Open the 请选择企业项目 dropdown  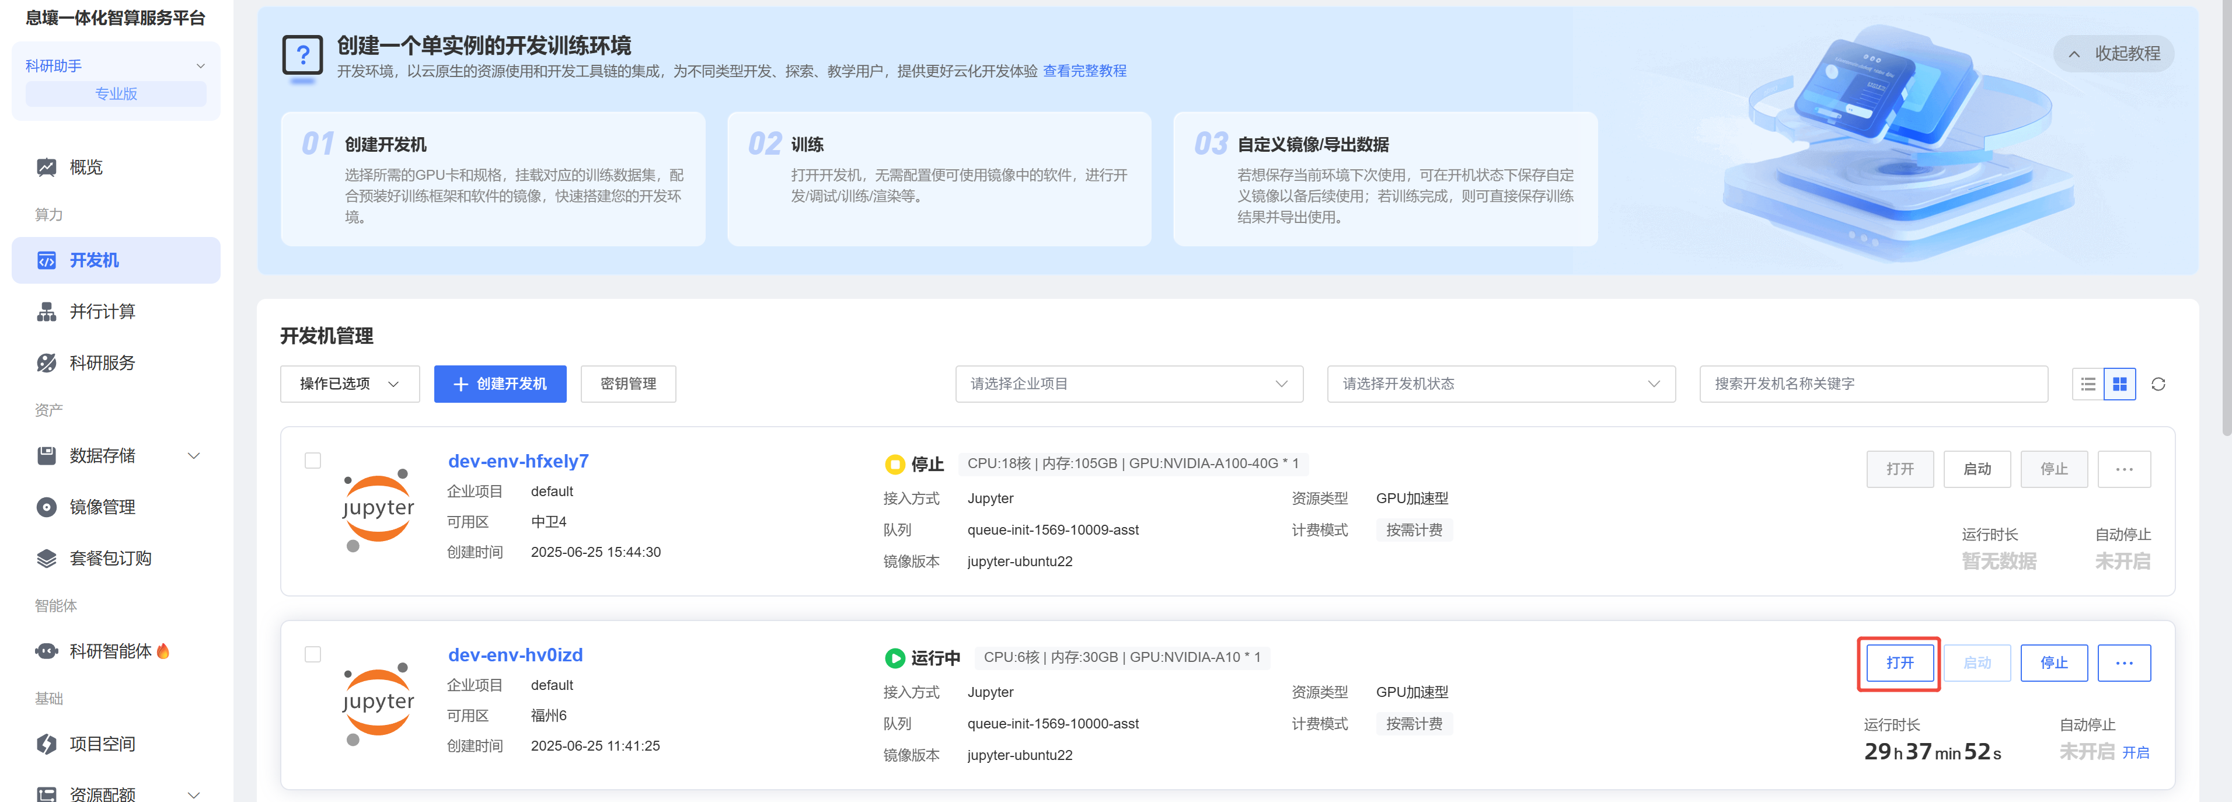coord(1129,385)
